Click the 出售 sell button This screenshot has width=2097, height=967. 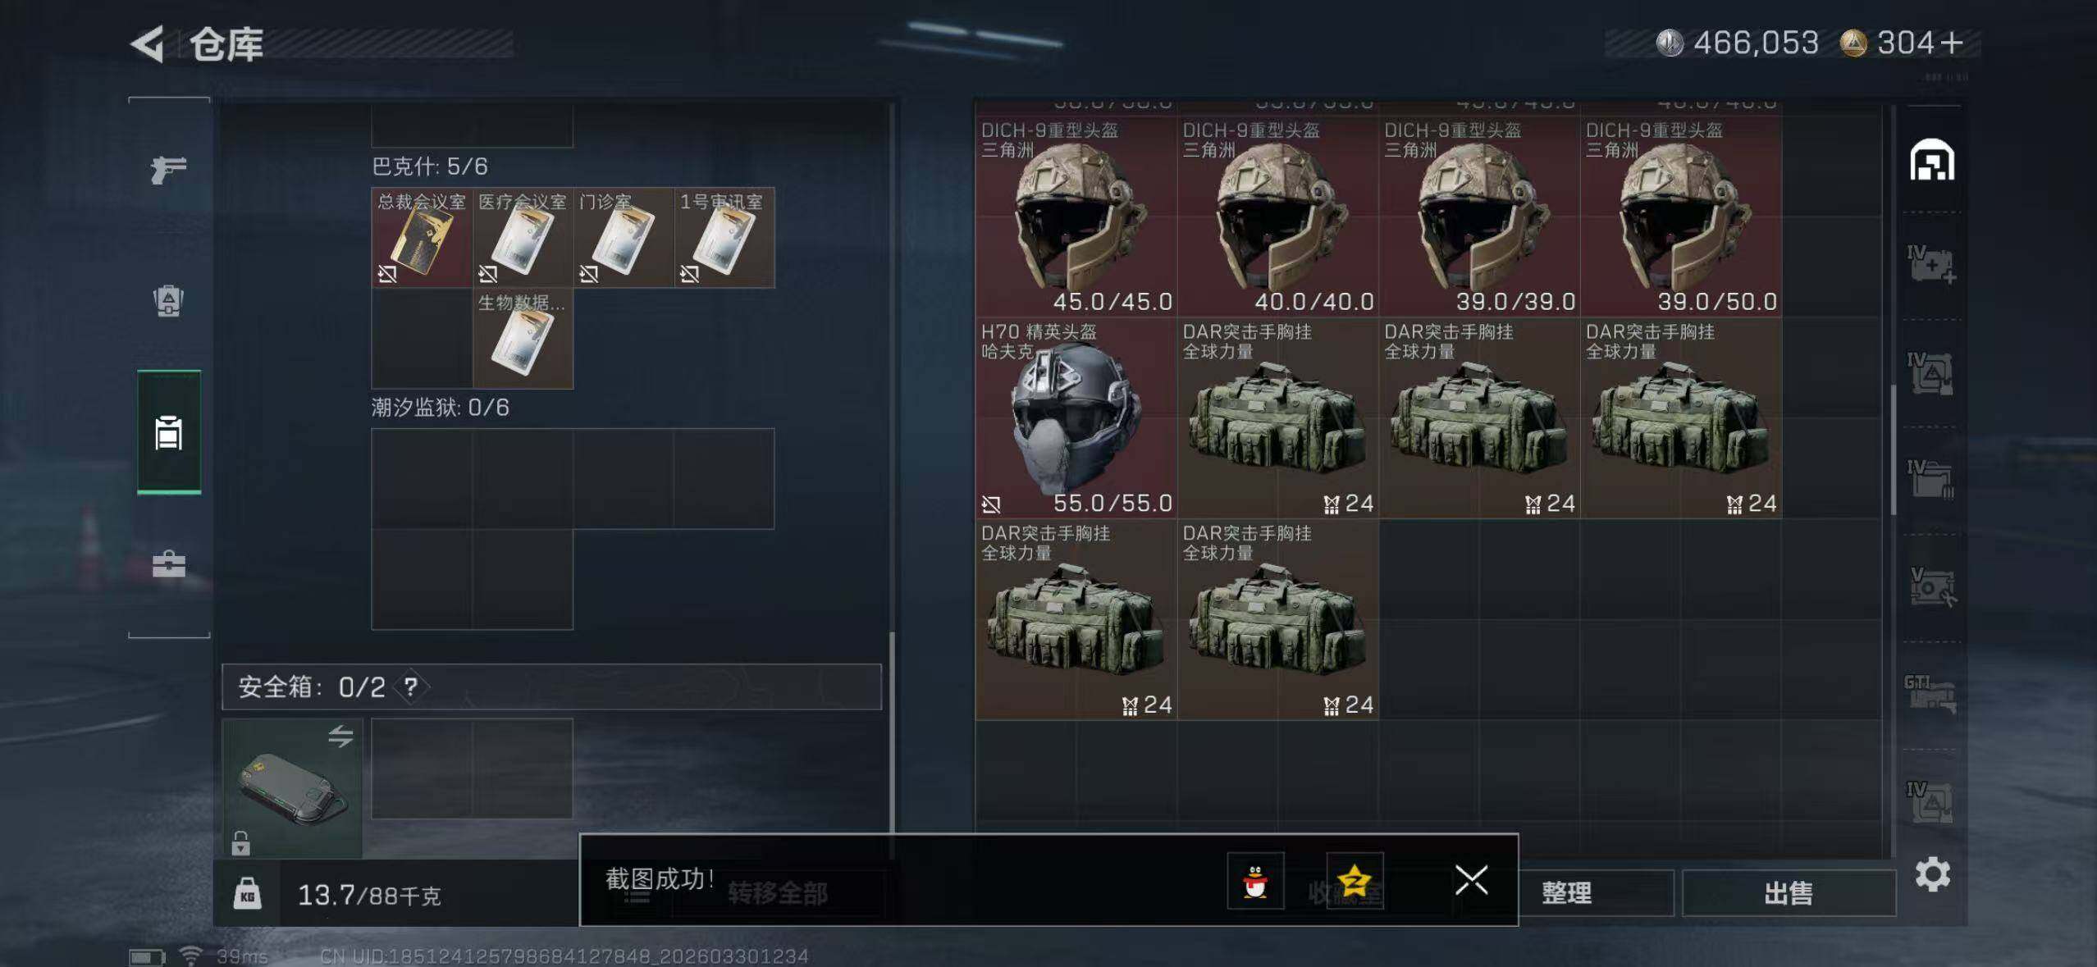[1789, 893]
